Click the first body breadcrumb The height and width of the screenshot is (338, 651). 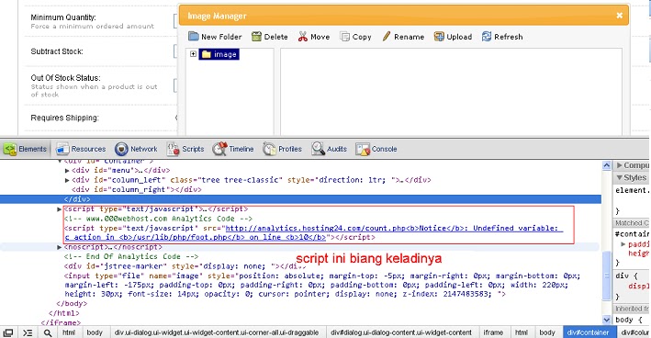[95, 332]
